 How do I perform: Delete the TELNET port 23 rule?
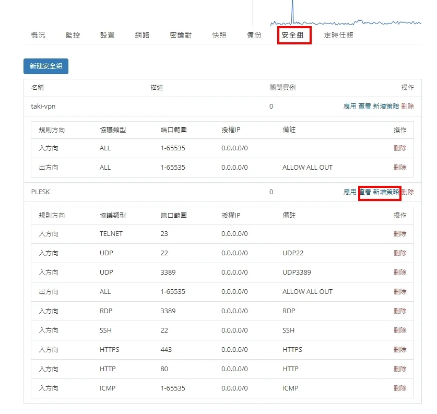tap(400, 234)
